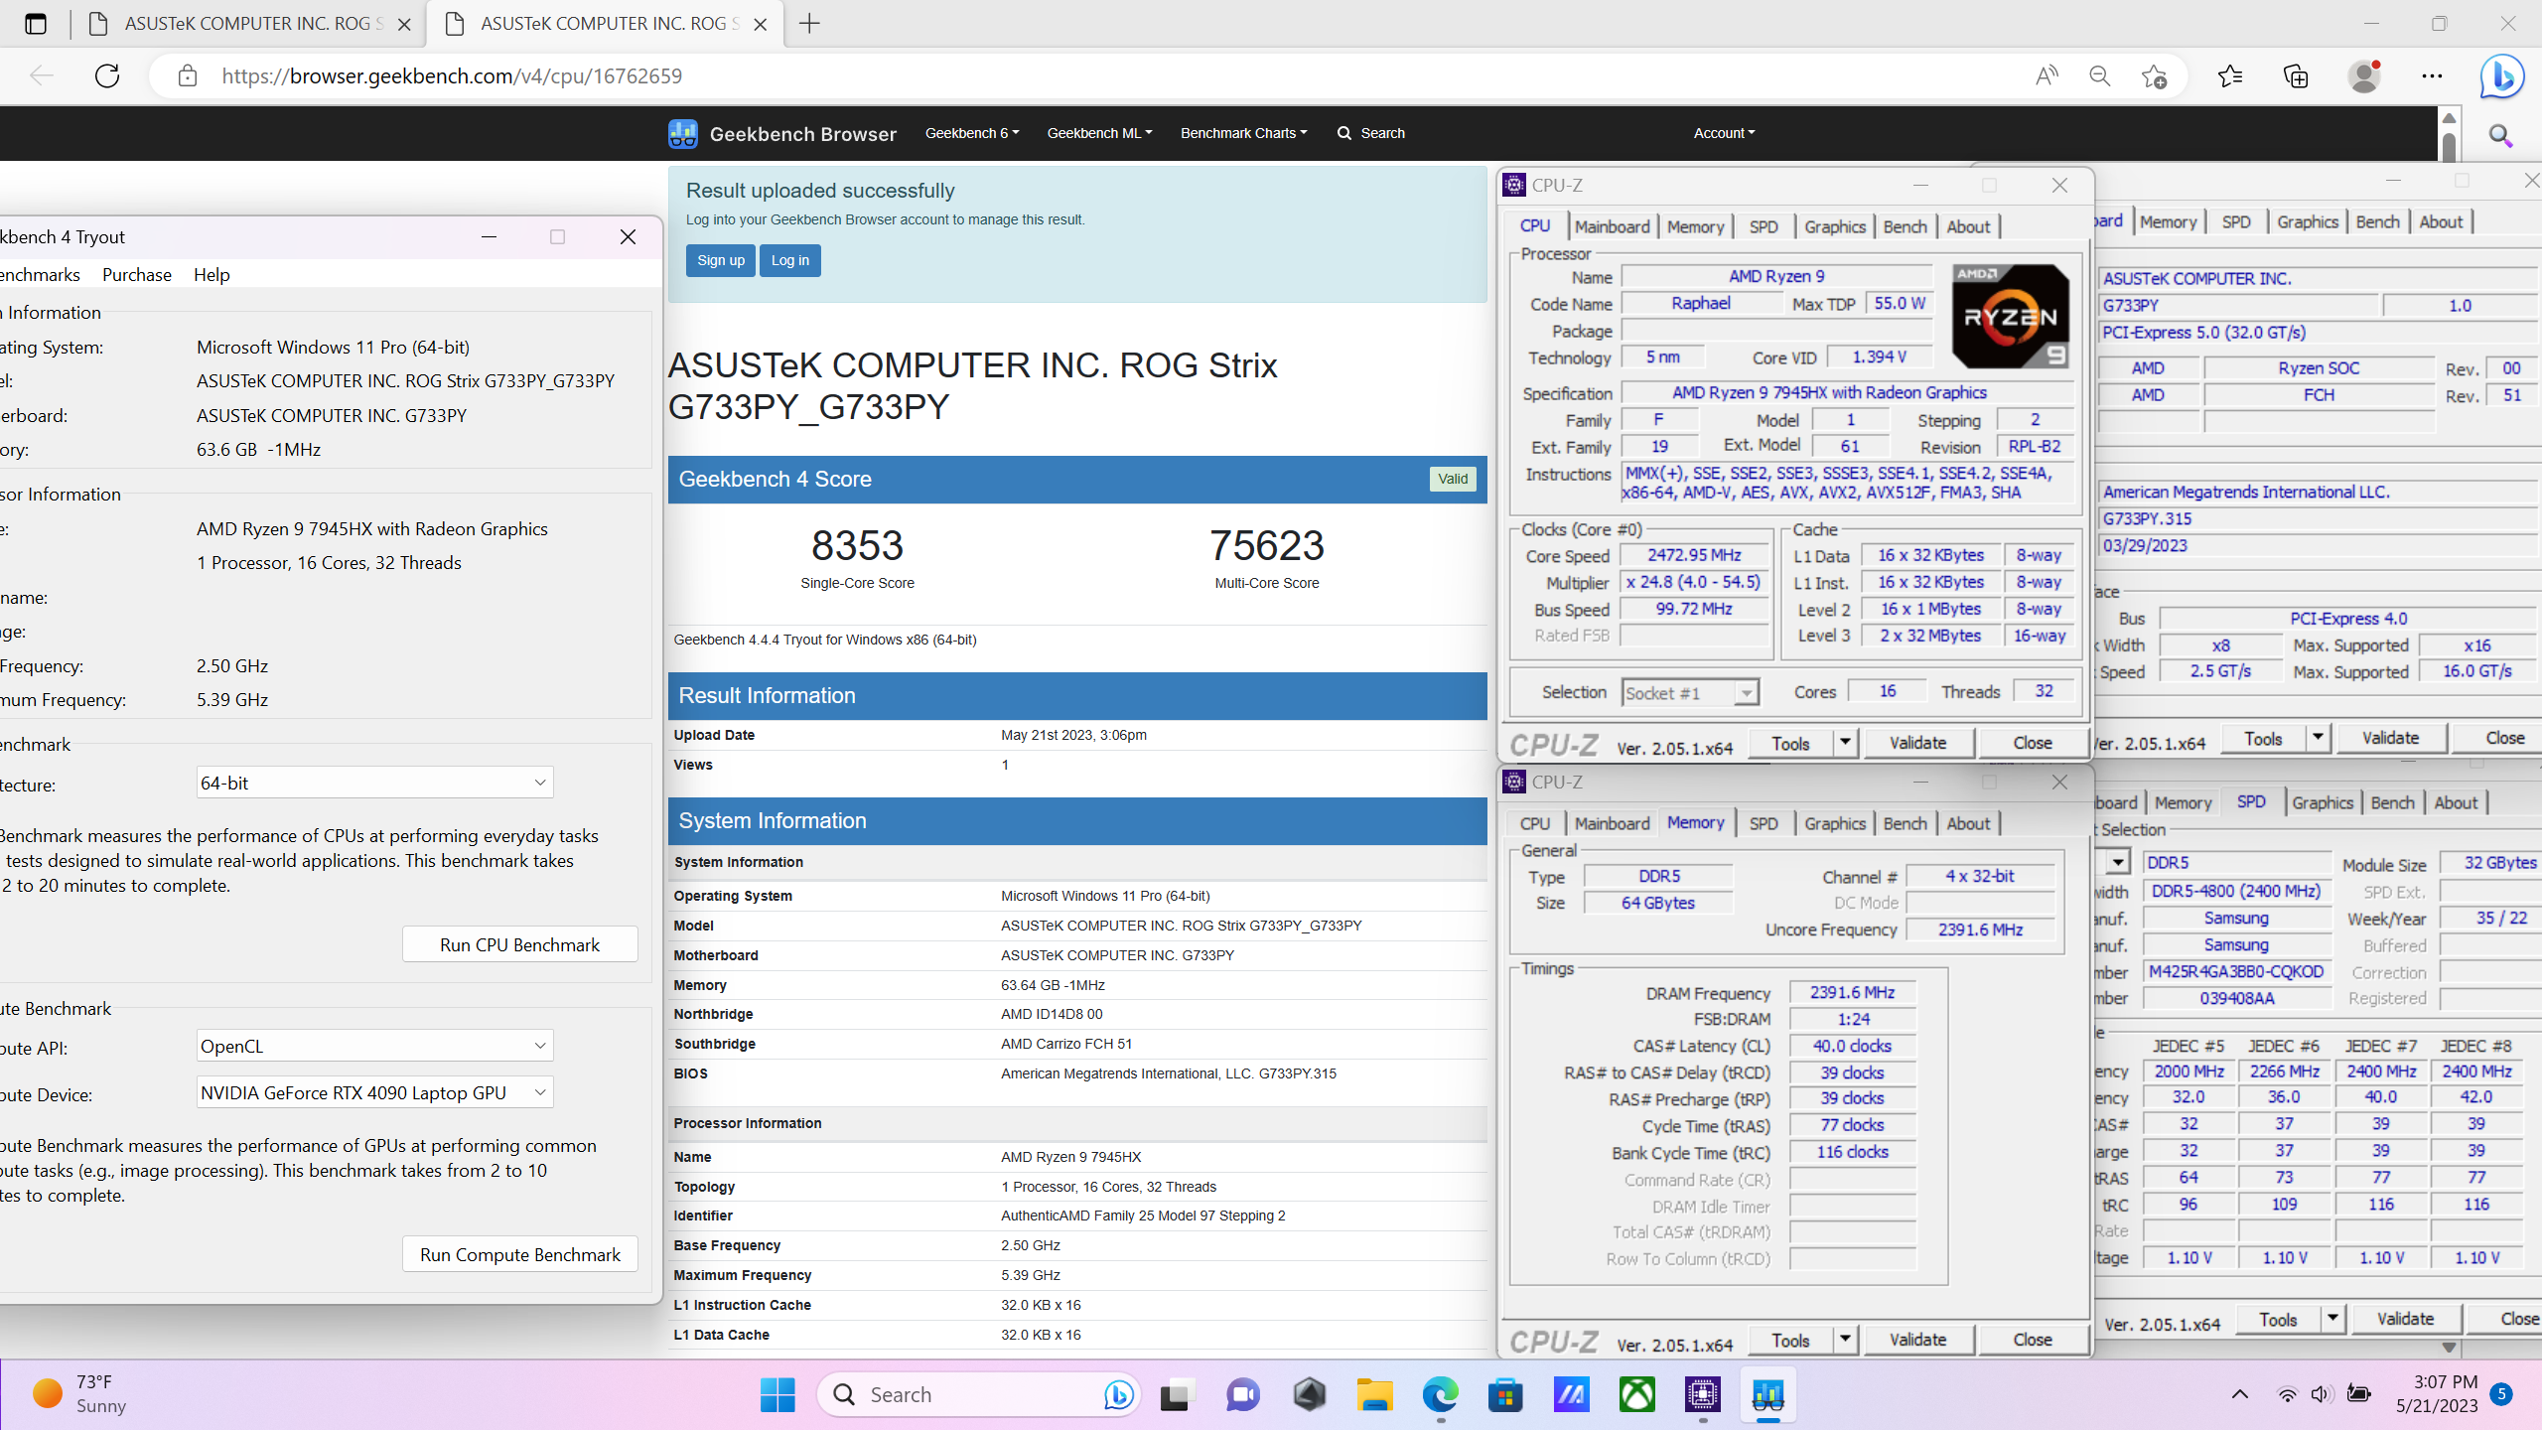Open the Wi-Fi network icon in tray
This screenshot has height=1430, width=2542.
(2287, 1394)
